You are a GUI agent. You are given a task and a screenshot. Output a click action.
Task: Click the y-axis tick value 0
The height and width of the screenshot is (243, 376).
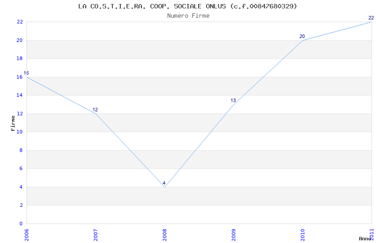coord(21,224)
